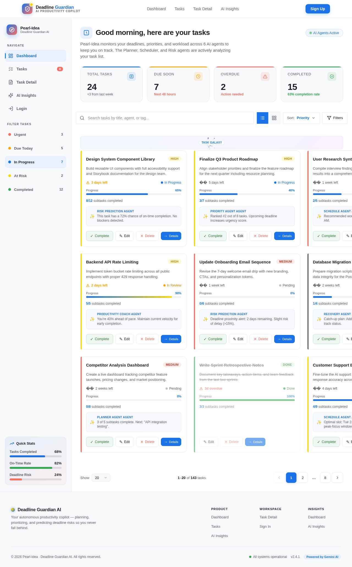Click the red 8 badge on Tasks
Viewport: 352px width, 567px height.
(x=60, y=69)
